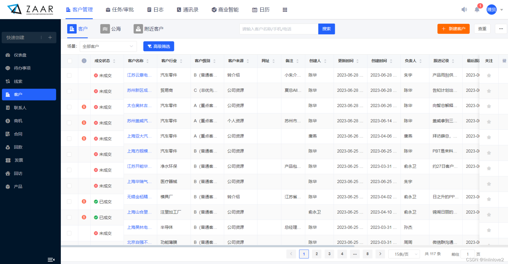Open 合同 contracts in sidebar
The height and width of the screenshot is (264, 508).
pyautogui.click(x=29, y=134)
